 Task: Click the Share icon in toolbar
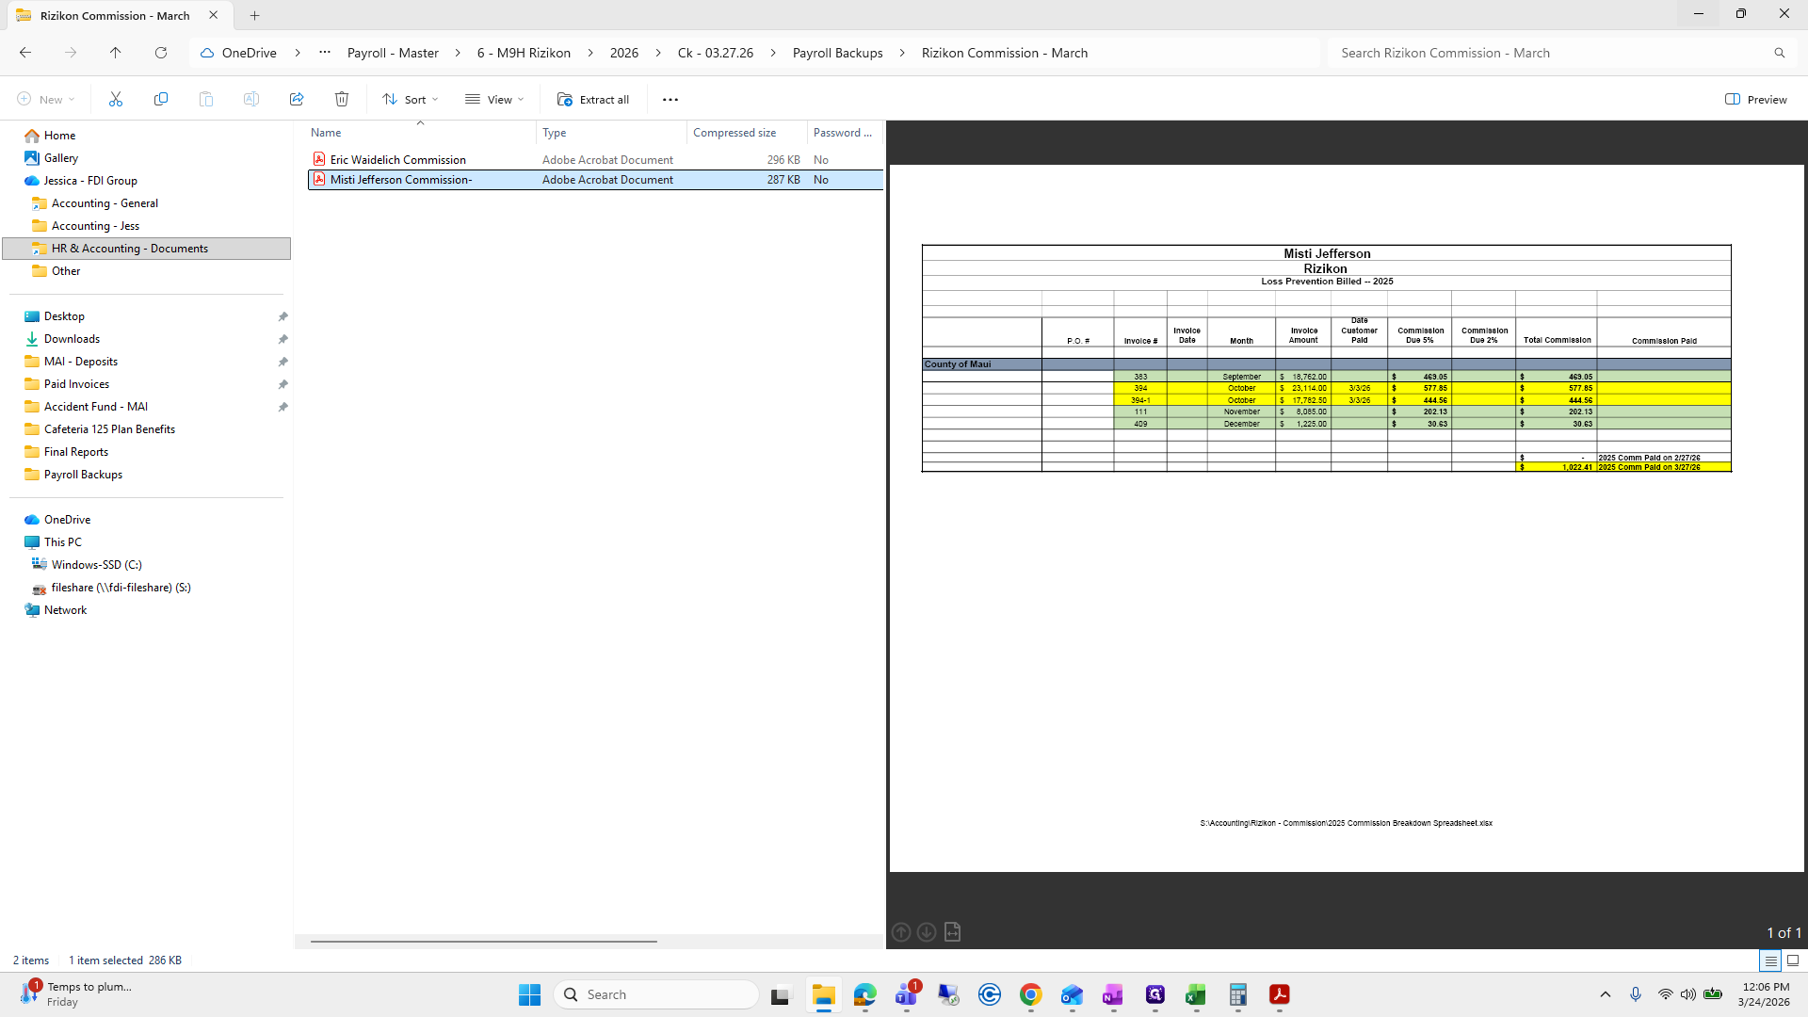tap(297, 99)
